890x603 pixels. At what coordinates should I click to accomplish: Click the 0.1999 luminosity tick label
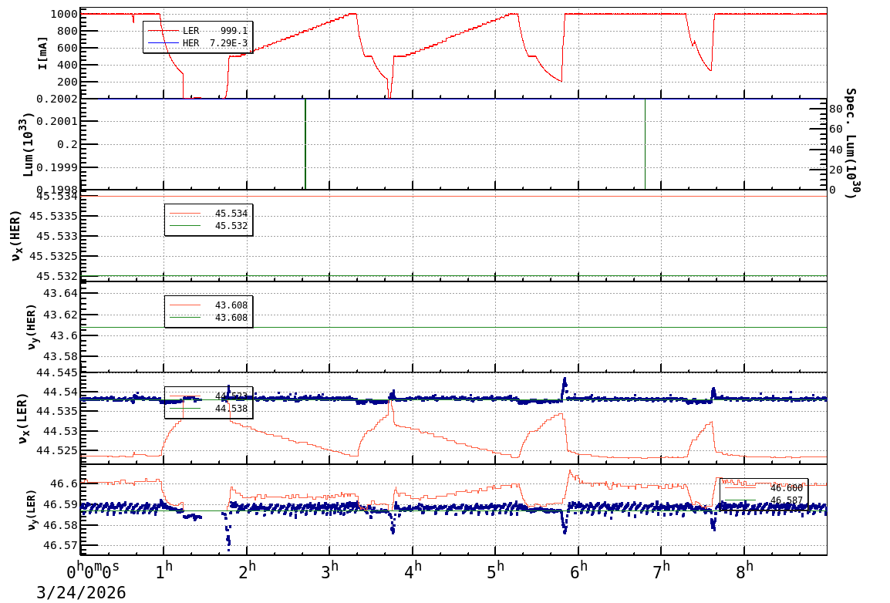pyautogui.click(x=57, y=167)
